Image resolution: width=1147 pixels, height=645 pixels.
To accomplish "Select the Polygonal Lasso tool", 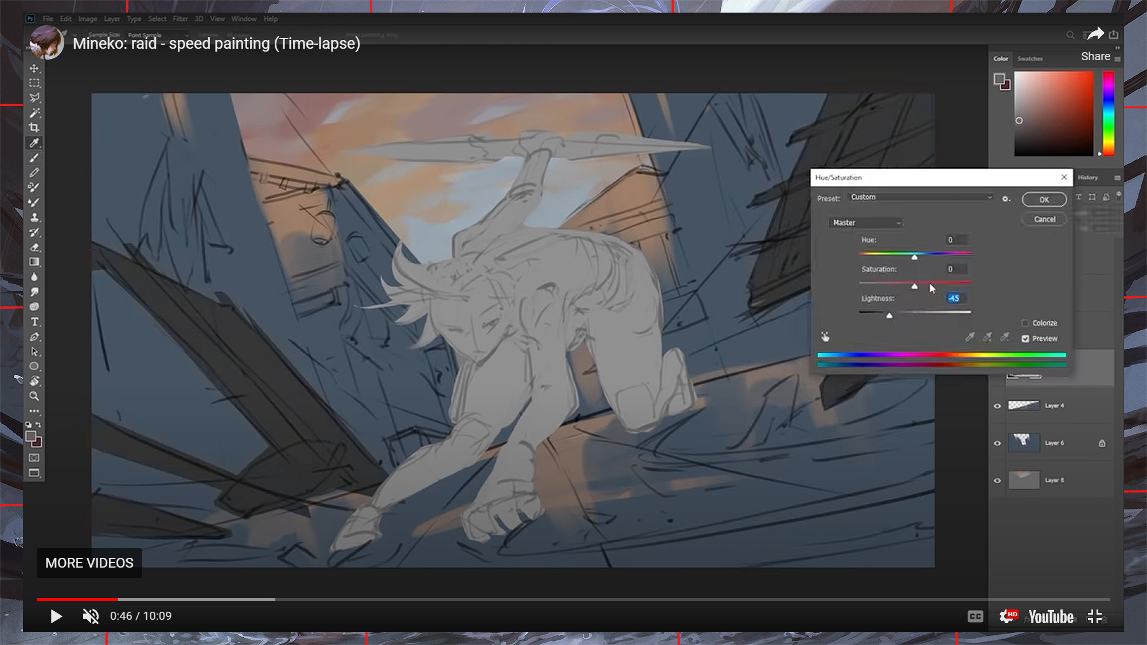I will coord(34,98).
